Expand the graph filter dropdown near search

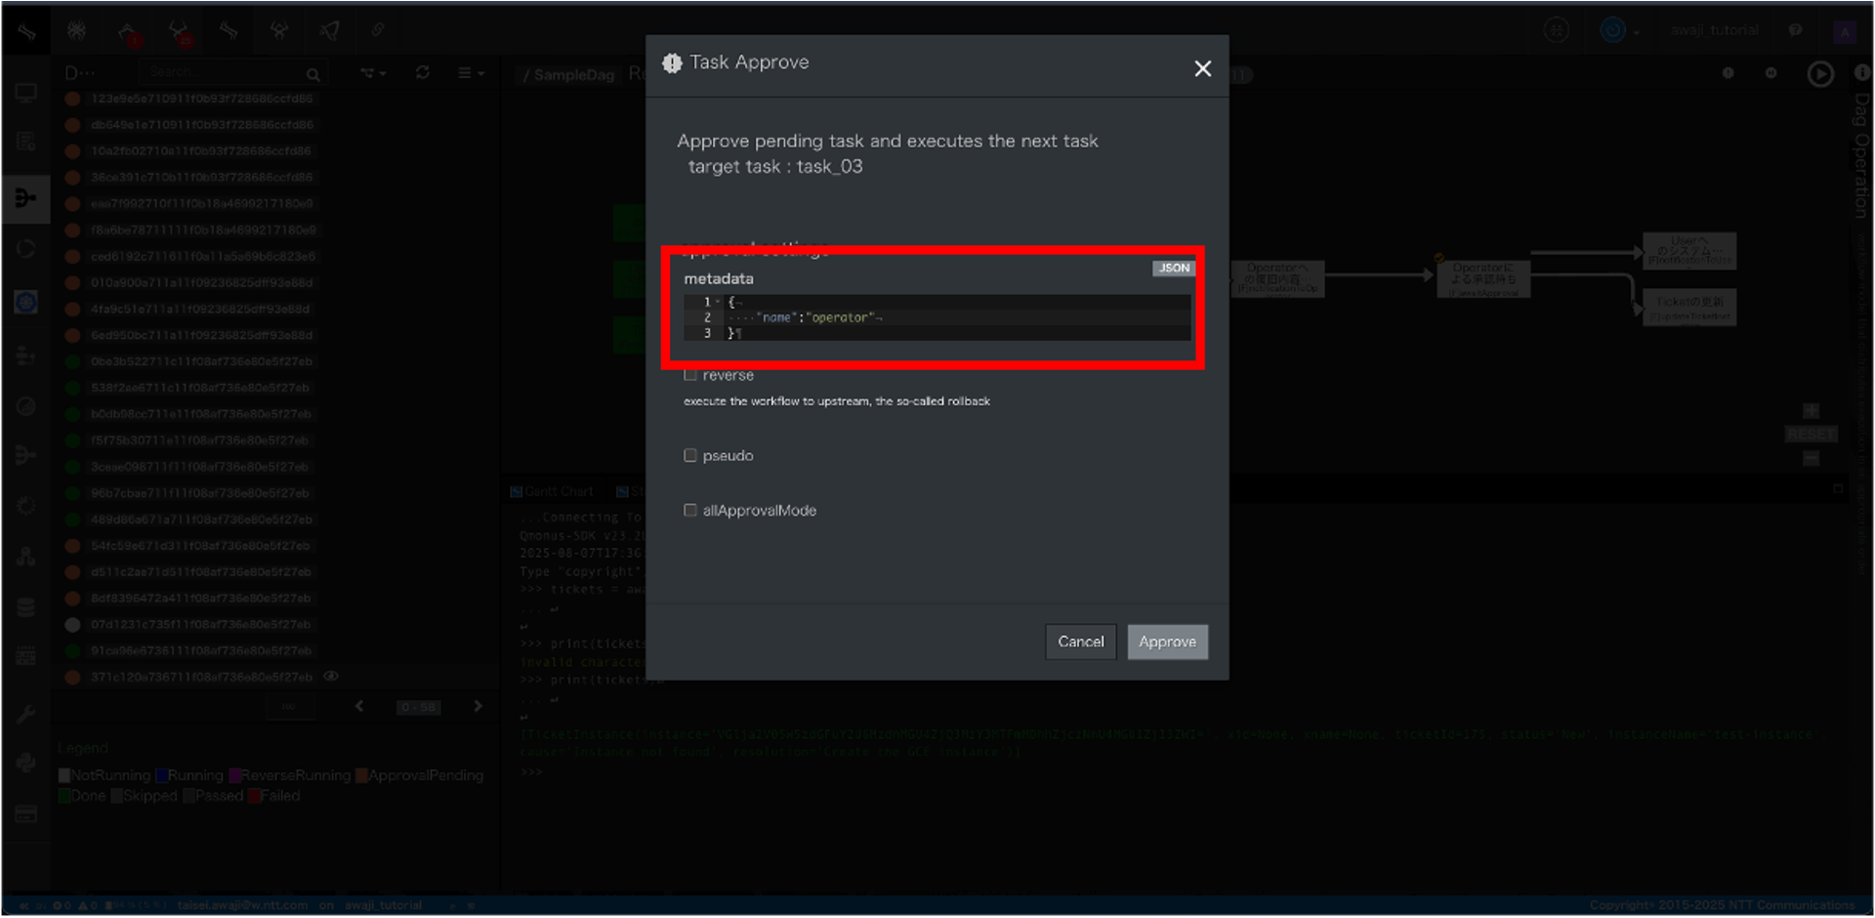pos(372,73)
